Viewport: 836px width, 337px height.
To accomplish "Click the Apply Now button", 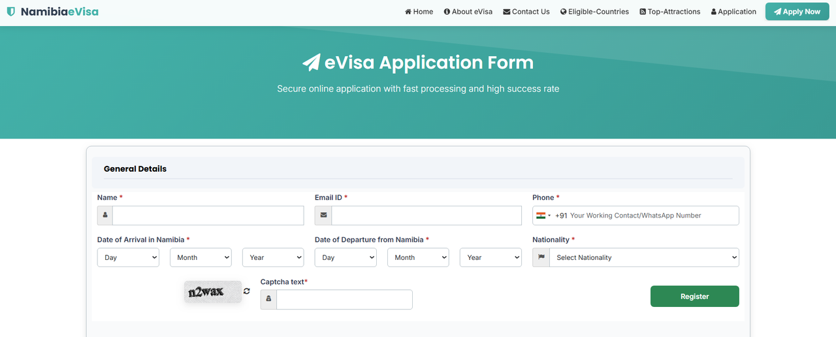I will 797,12.
